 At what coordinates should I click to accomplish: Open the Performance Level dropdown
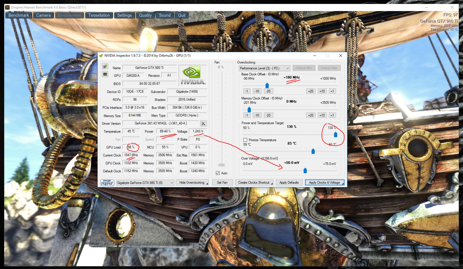(x=264, y=68)
